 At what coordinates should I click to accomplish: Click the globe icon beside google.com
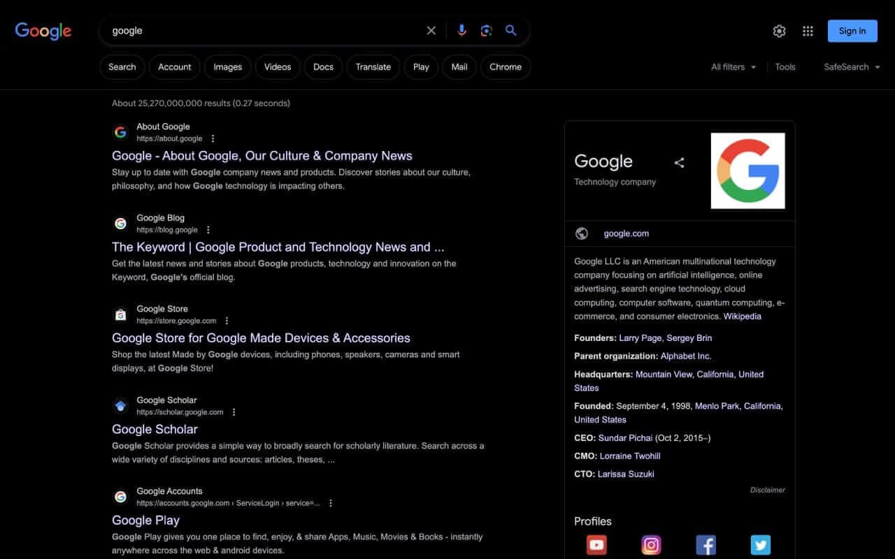pos(582,233)
